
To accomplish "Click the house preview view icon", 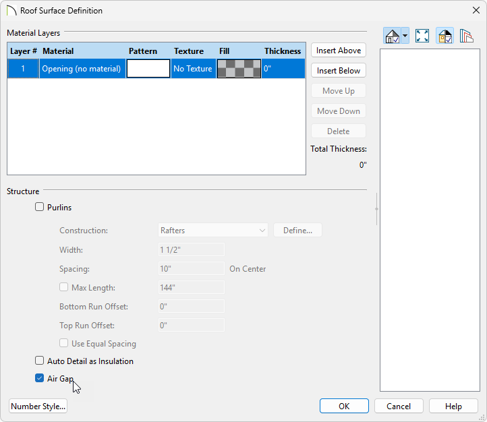I will (x=392, y=36).
